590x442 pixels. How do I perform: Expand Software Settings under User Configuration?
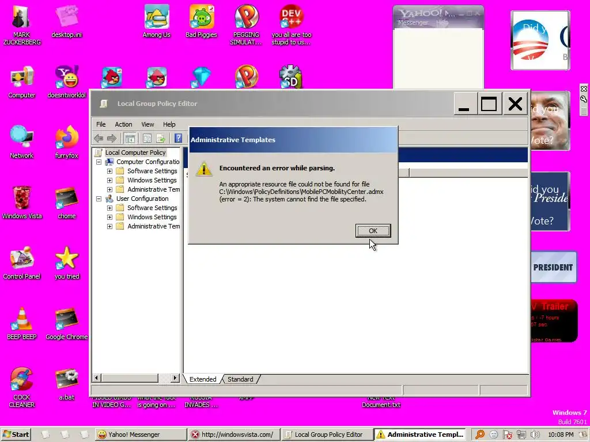point(109,208)
